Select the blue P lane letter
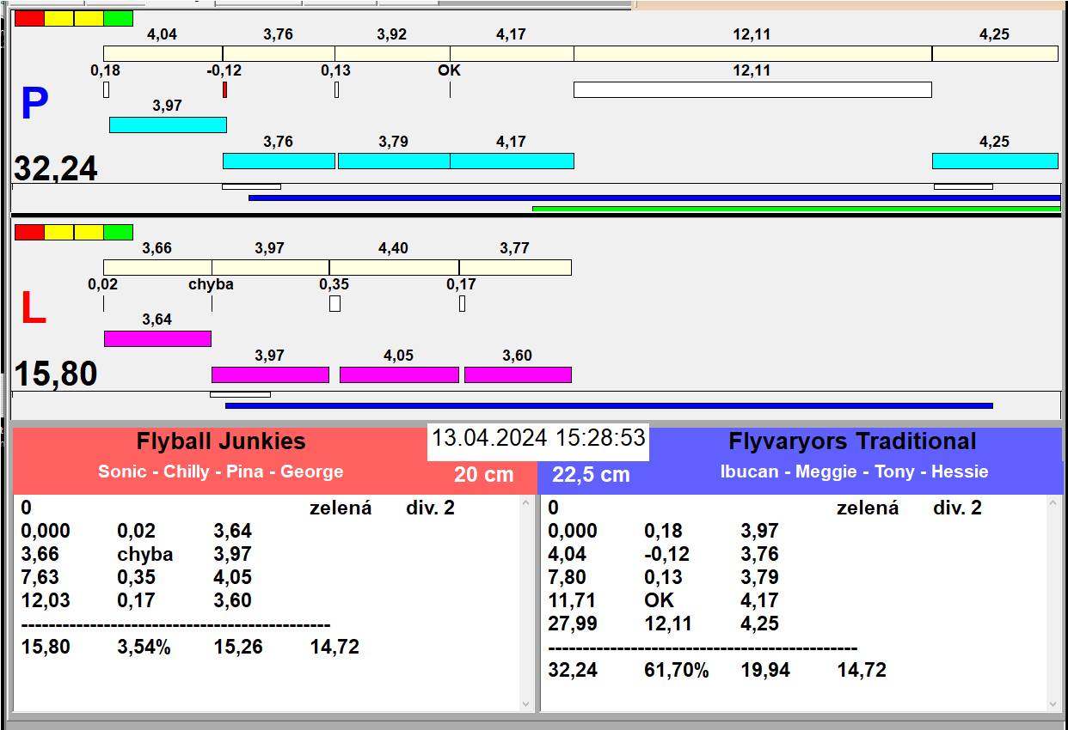Screen dimensions: 1068x730 34,105
